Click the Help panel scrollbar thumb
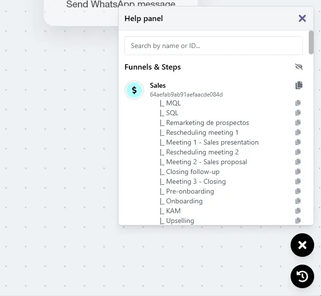 pos(311,42)
